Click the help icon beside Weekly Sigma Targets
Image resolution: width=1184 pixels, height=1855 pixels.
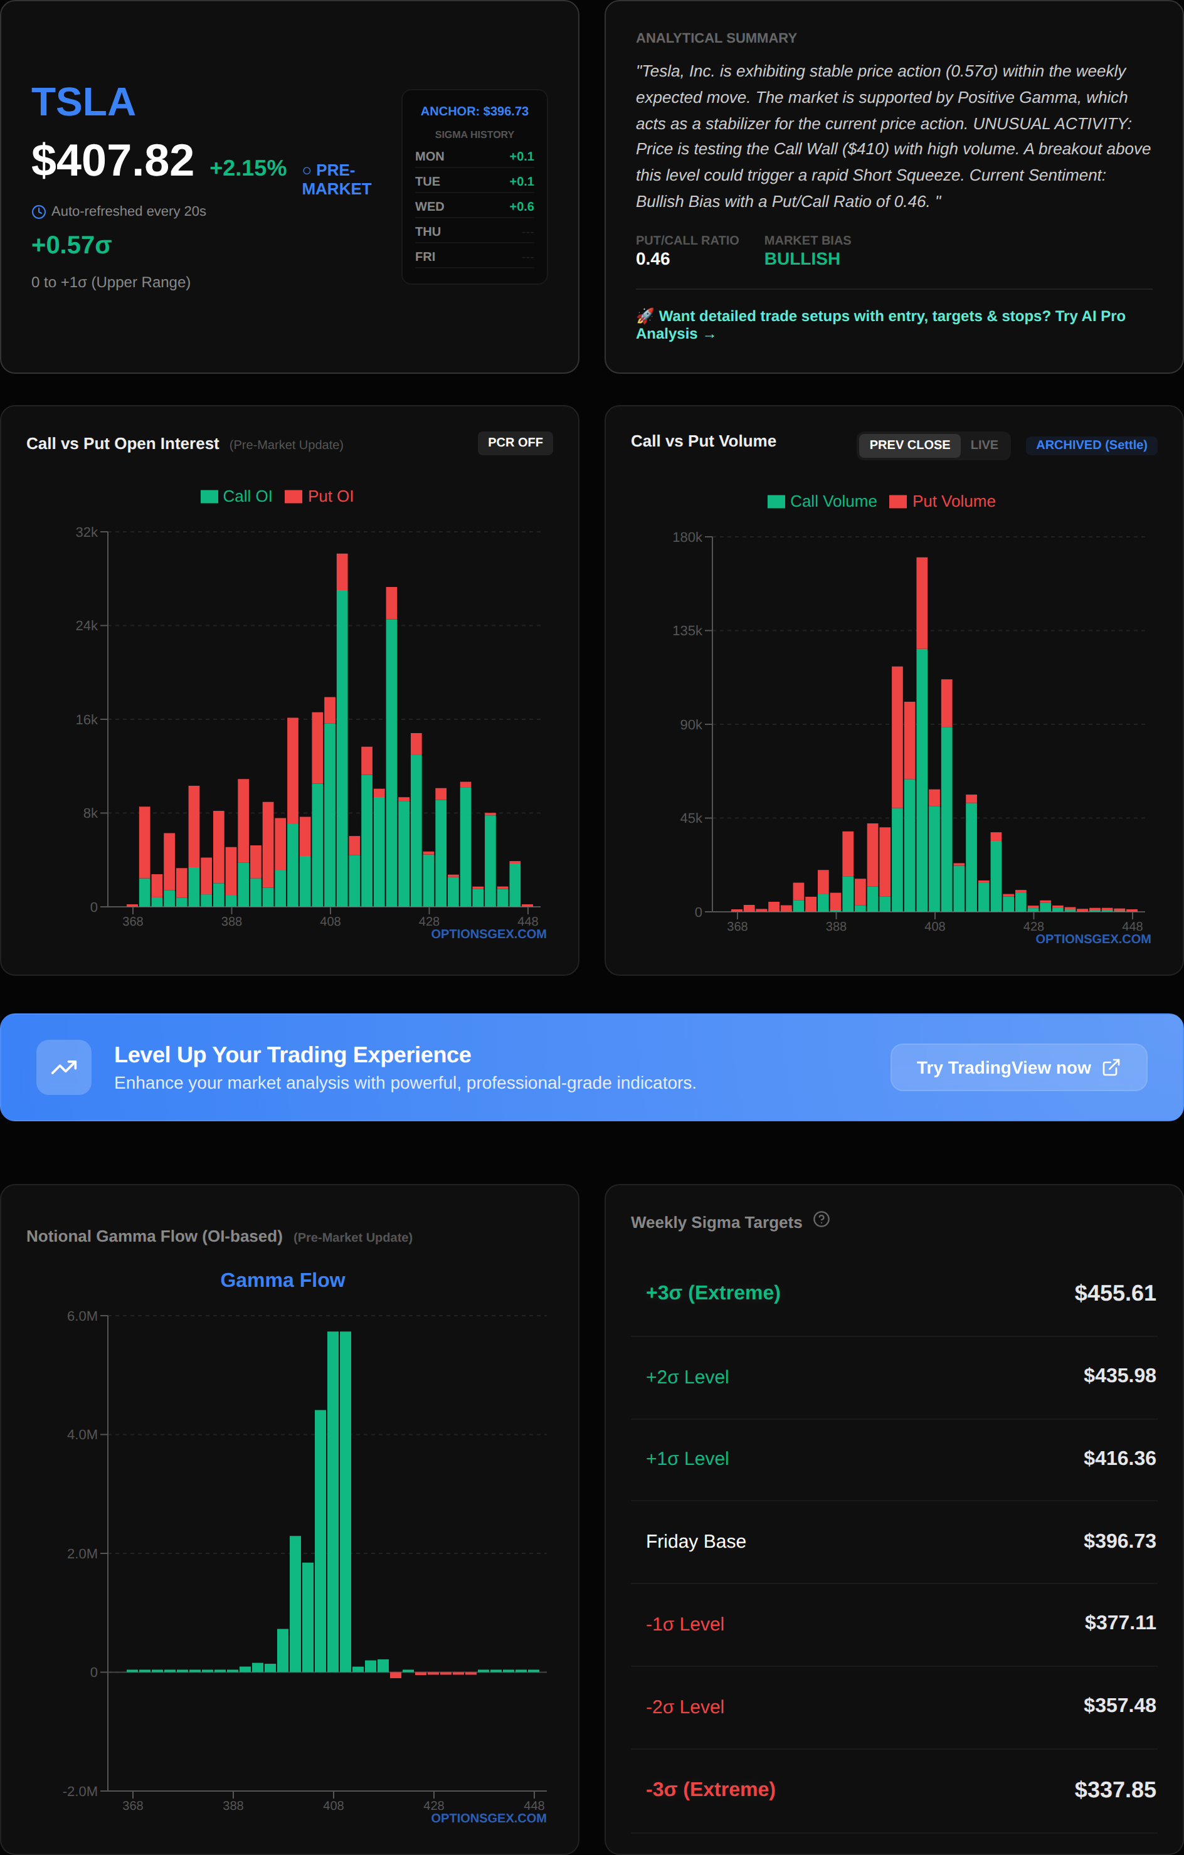click(821, 1220)
